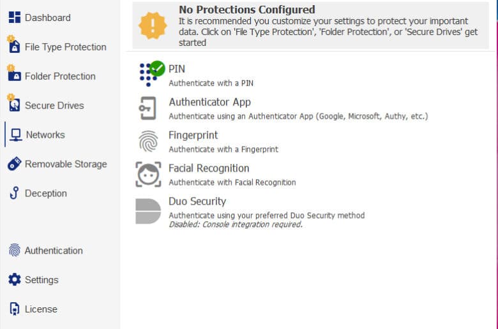
Task: Click the Settings gear icon
Action: pos(14,279)
